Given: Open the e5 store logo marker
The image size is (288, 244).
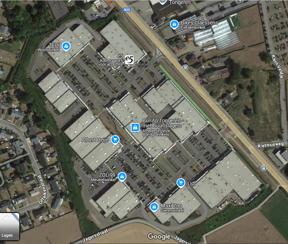Looking at the screenshot, I should (x=129, y=60).
